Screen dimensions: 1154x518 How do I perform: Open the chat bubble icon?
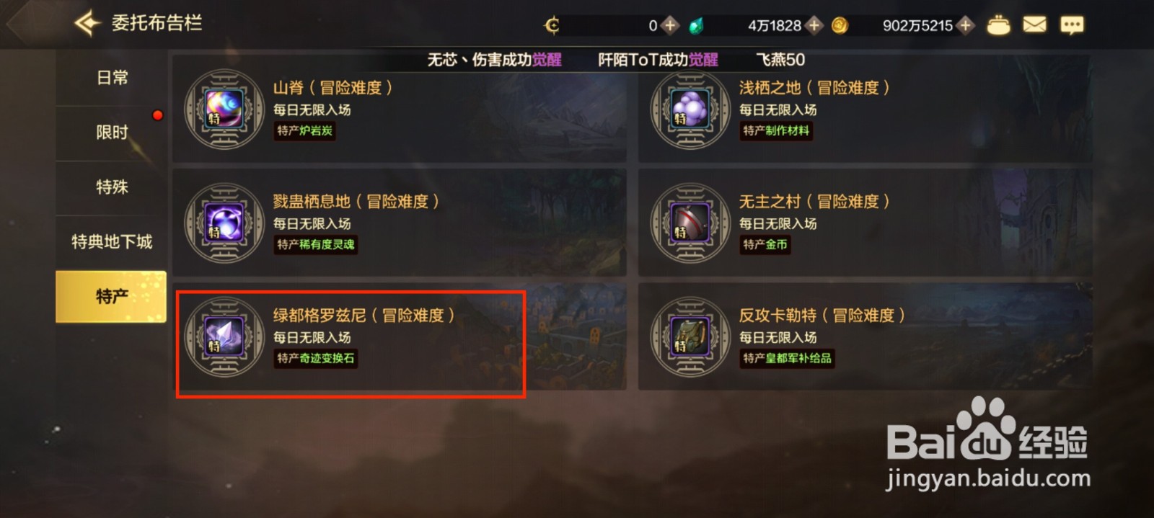(1072, 25)
